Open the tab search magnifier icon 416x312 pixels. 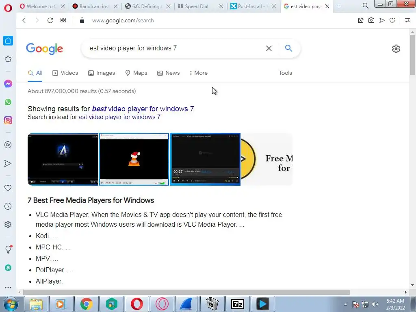click(x=365, y=6)
